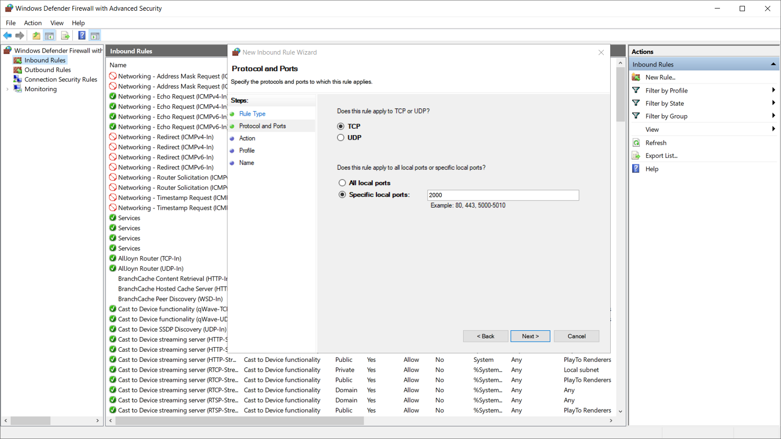Click the Inbound Rules tree icon
The height and width of the screenshot is (439, 781).
point(18,60)
